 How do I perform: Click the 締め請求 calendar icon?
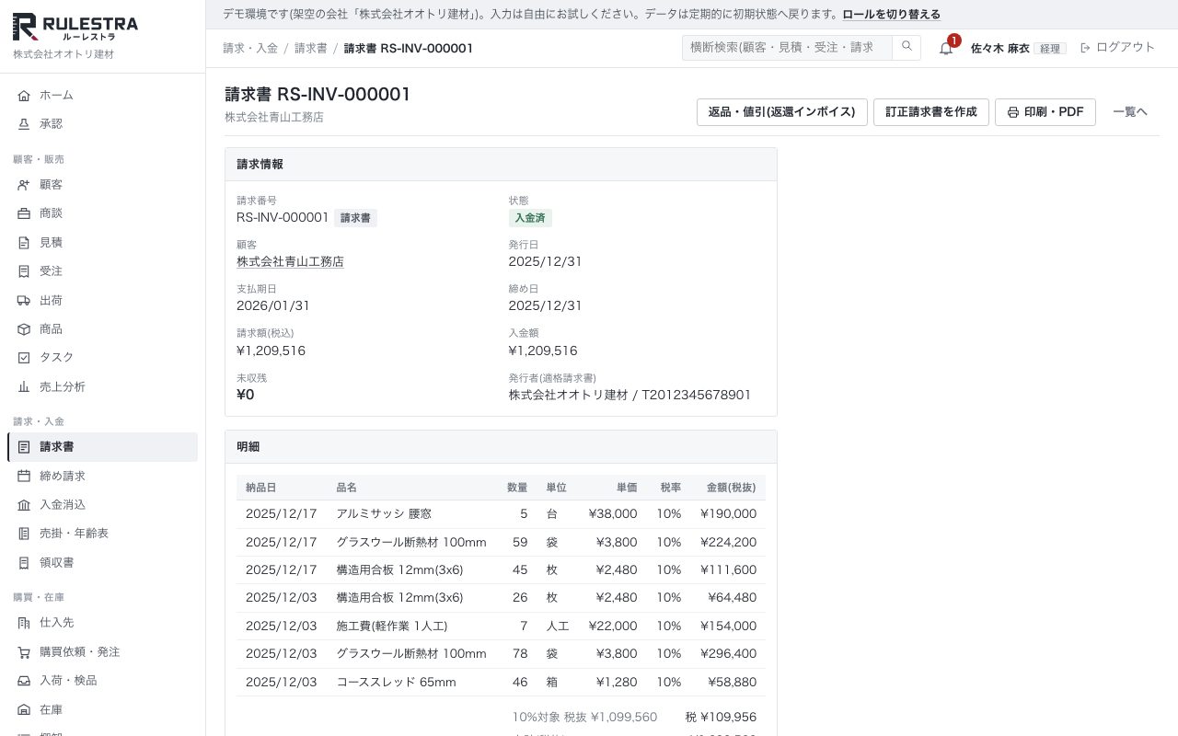(24, 477)
